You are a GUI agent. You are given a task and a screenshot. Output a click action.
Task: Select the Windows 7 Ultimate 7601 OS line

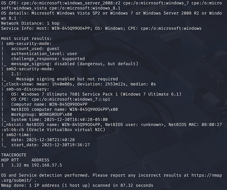click(96, 94)
